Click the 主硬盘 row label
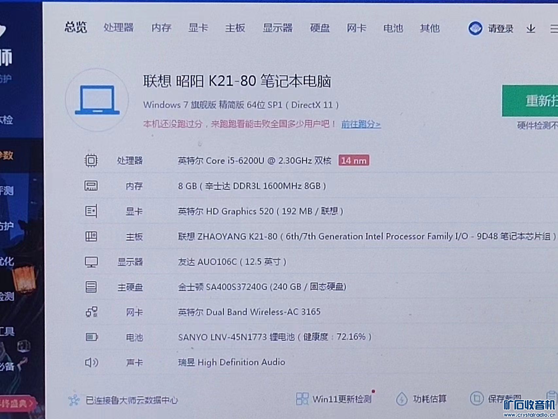Screen dimensions: 558x419 [x=130, y=287]
